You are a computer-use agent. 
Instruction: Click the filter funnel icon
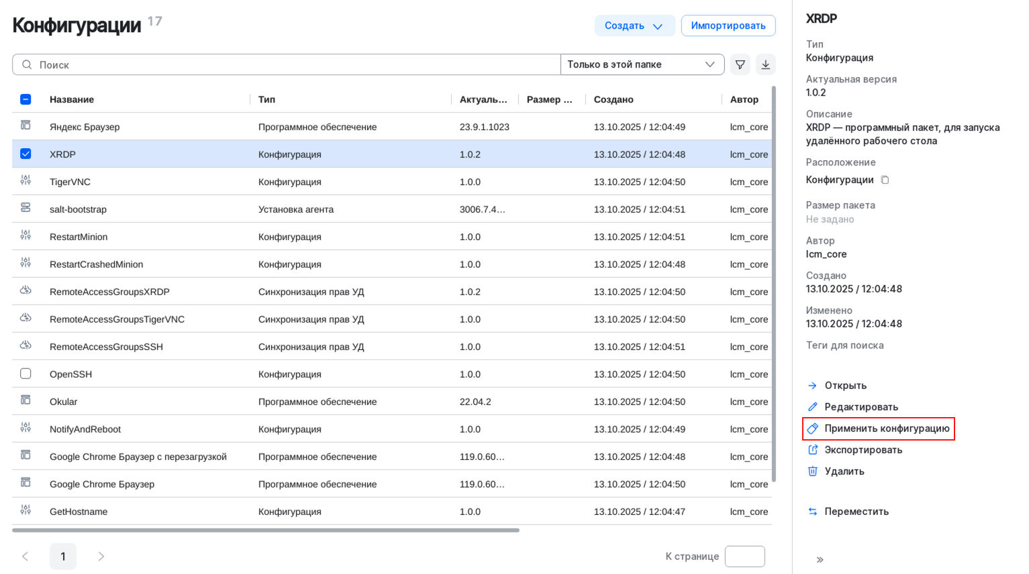(x=740, y=64)
